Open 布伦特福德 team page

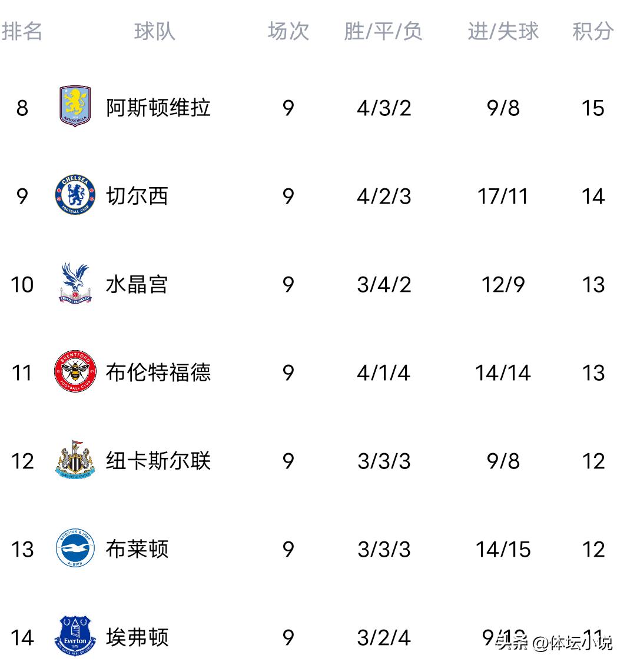158,373
